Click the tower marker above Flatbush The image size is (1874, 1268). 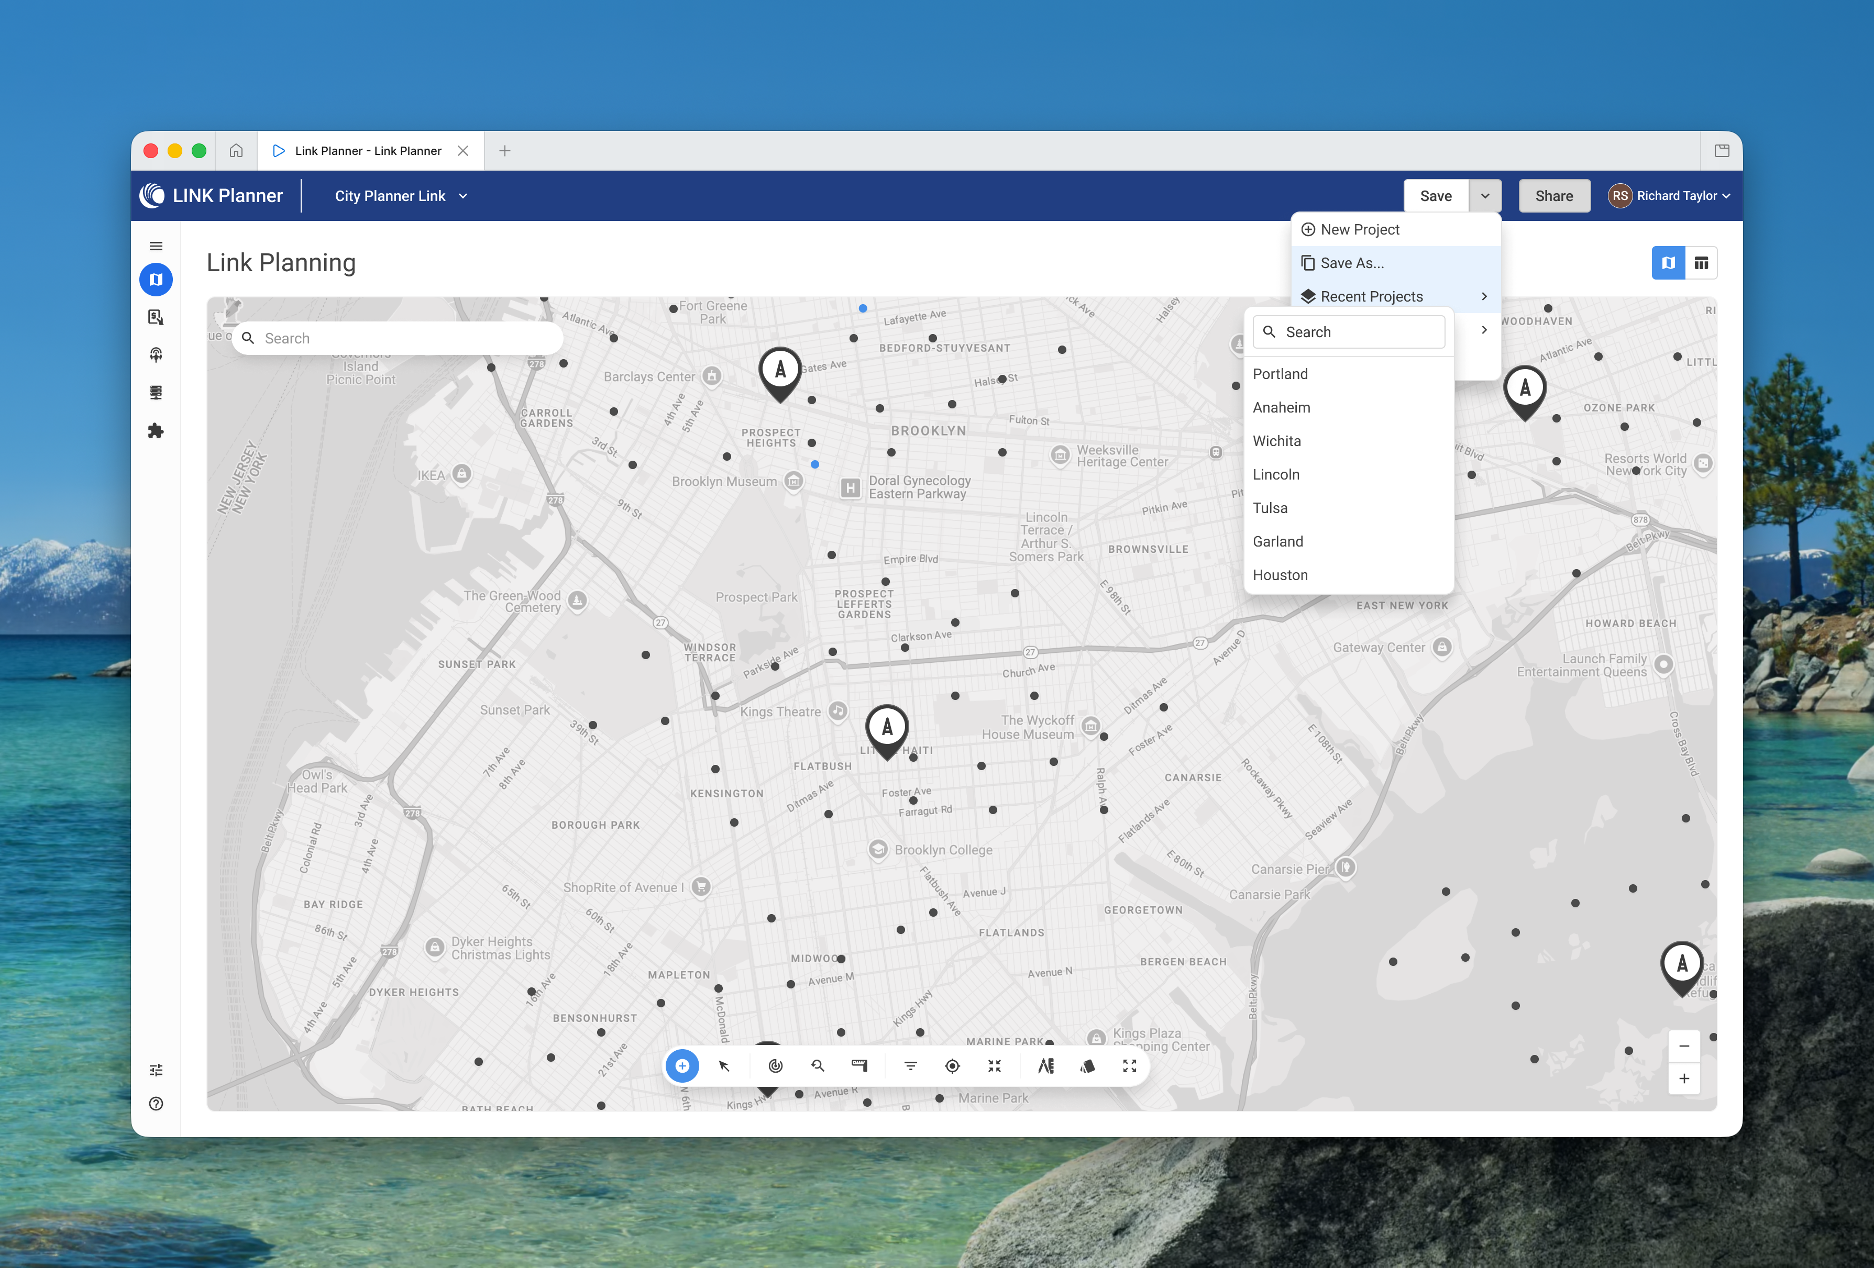887,732
